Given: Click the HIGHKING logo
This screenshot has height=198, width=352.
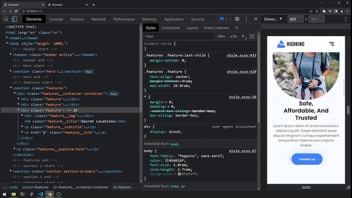Looking at the screenshot, I should [290, 44].
